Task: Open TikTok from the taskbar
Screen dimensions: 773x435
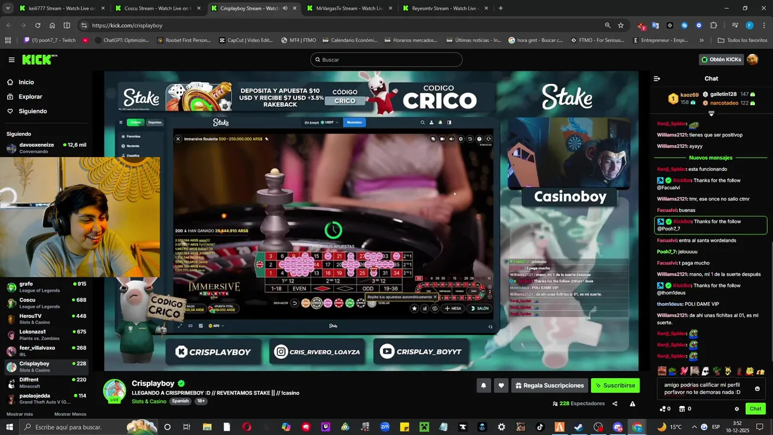Action: pyautogui.click(x=540, y=427)
